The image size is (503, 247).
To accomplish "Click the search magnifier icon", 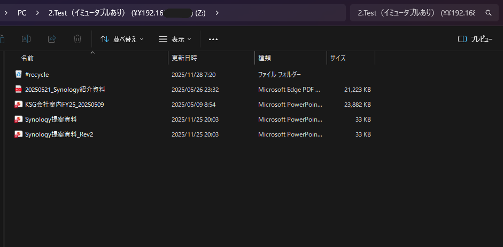I will (488, 12).
